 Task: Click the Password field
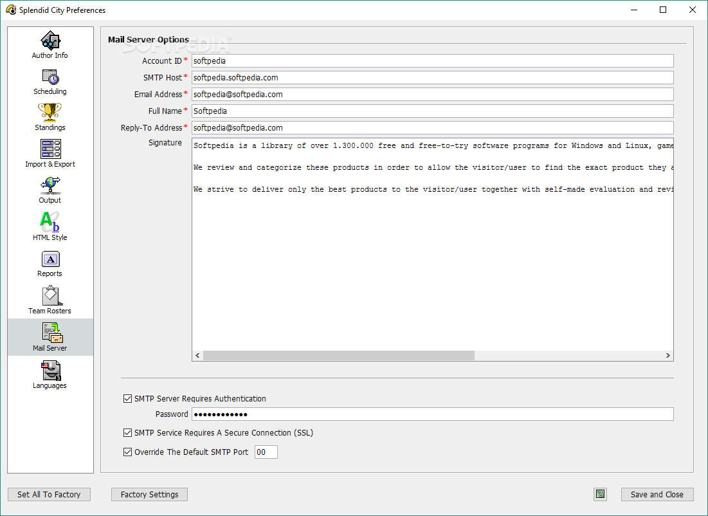pyautogui.click(x=433, y=414)
